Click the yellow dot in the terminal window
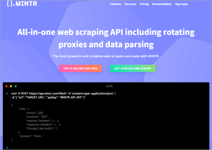The width and height of the screenshot is (212, 150). tap(11, 86)
